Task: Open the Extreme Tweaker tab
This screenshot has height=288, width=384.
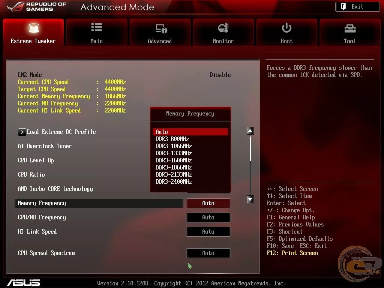Action: tap(33, 32)
